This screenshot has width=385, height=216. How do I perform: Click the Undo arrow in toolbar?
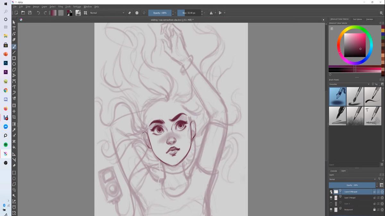click(x=38, y=13)
